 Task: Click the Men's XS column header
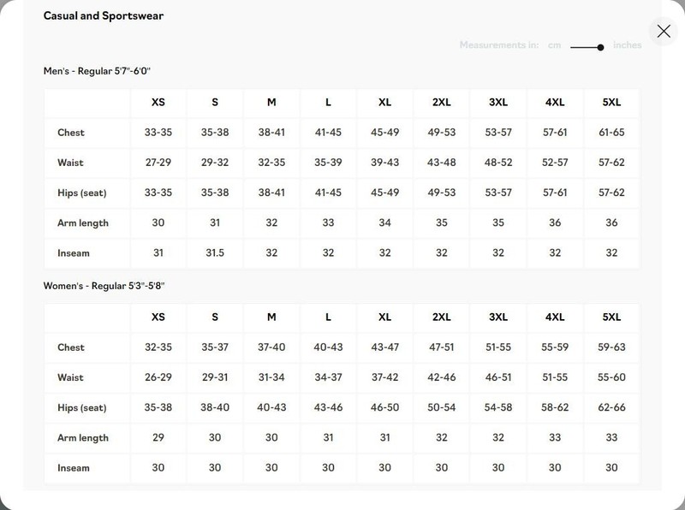(x=158, y=102)
